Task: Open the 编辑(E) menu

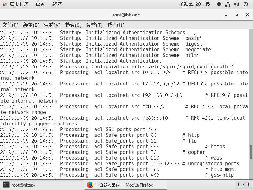Action: click(31, 25)
